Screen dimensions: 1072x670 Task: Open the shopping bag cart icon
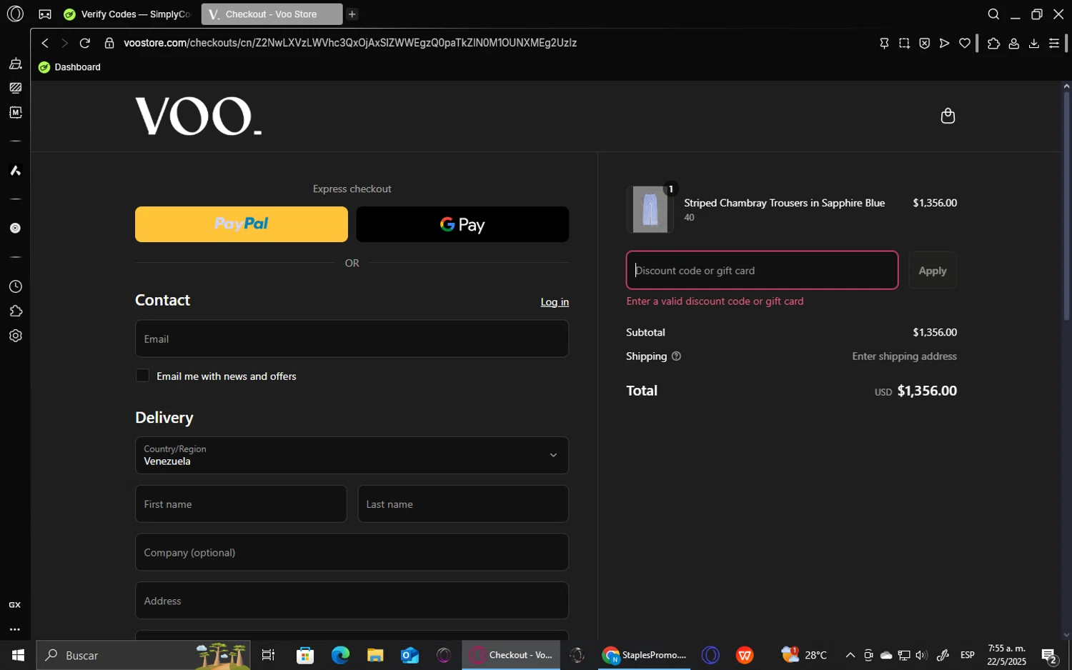point(948,116)
